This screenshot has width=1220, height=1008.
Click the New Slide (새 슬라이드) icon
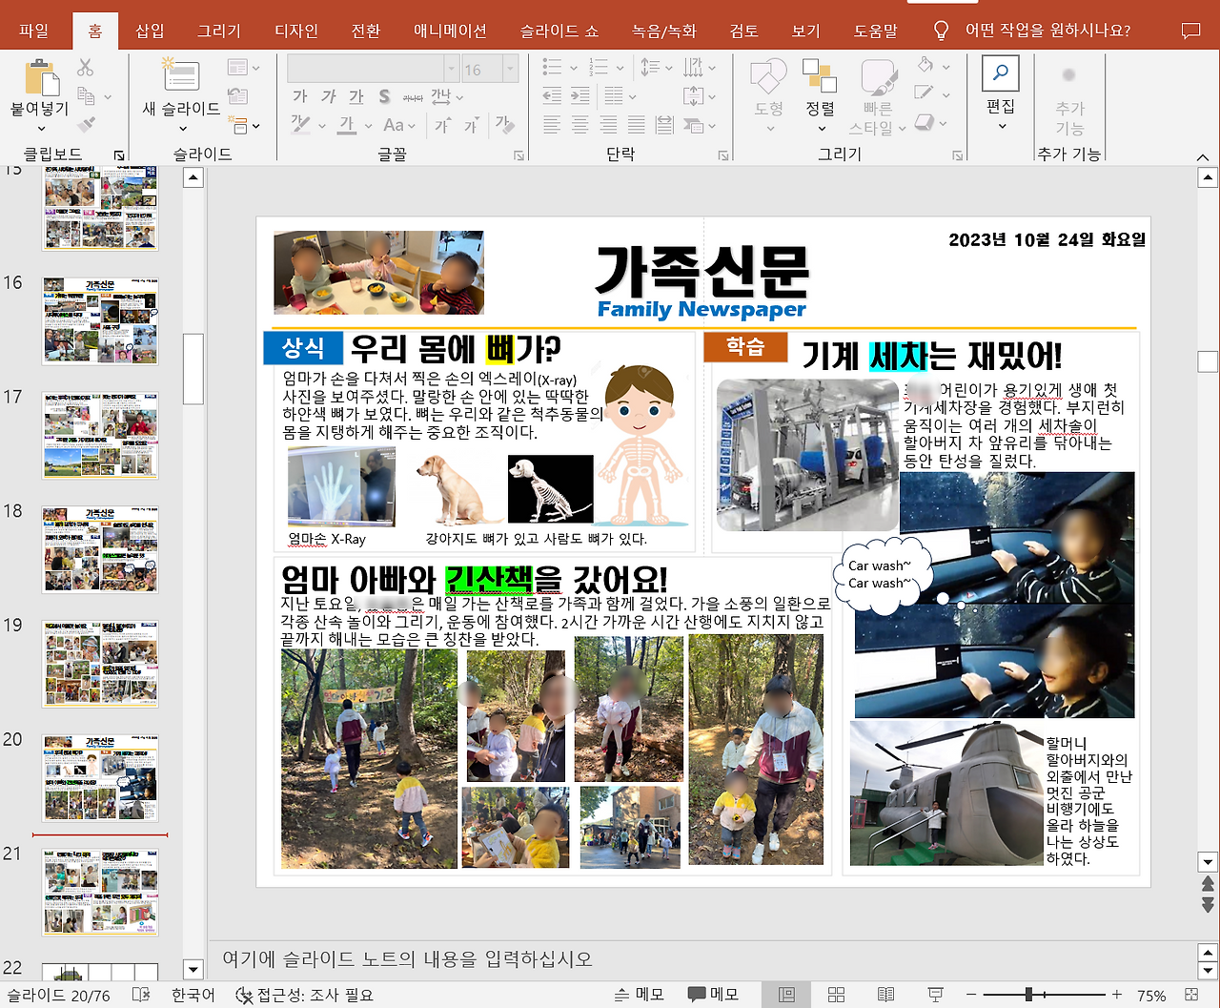[180, 75]
